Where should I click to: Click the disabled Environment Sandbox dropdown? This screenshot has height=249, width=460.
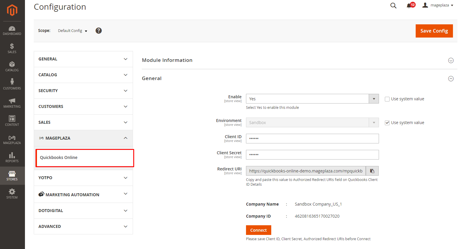tap(312, 123)
